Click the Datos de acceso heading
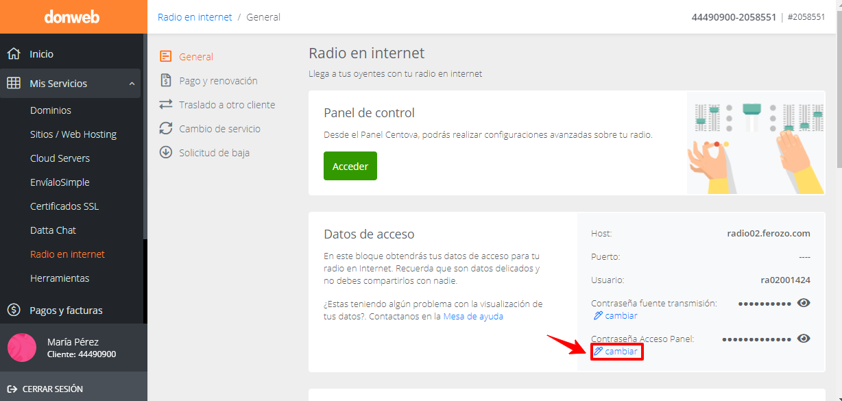The width and height of the screenshot is (842, 401). [x=369, y=234]
